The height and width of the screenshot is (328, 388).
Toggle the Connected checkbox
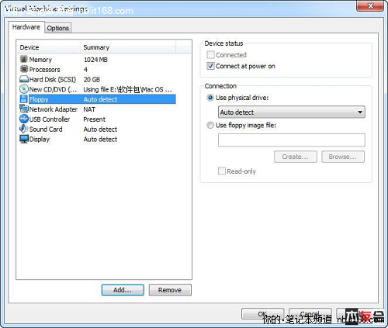click(210, 55)
